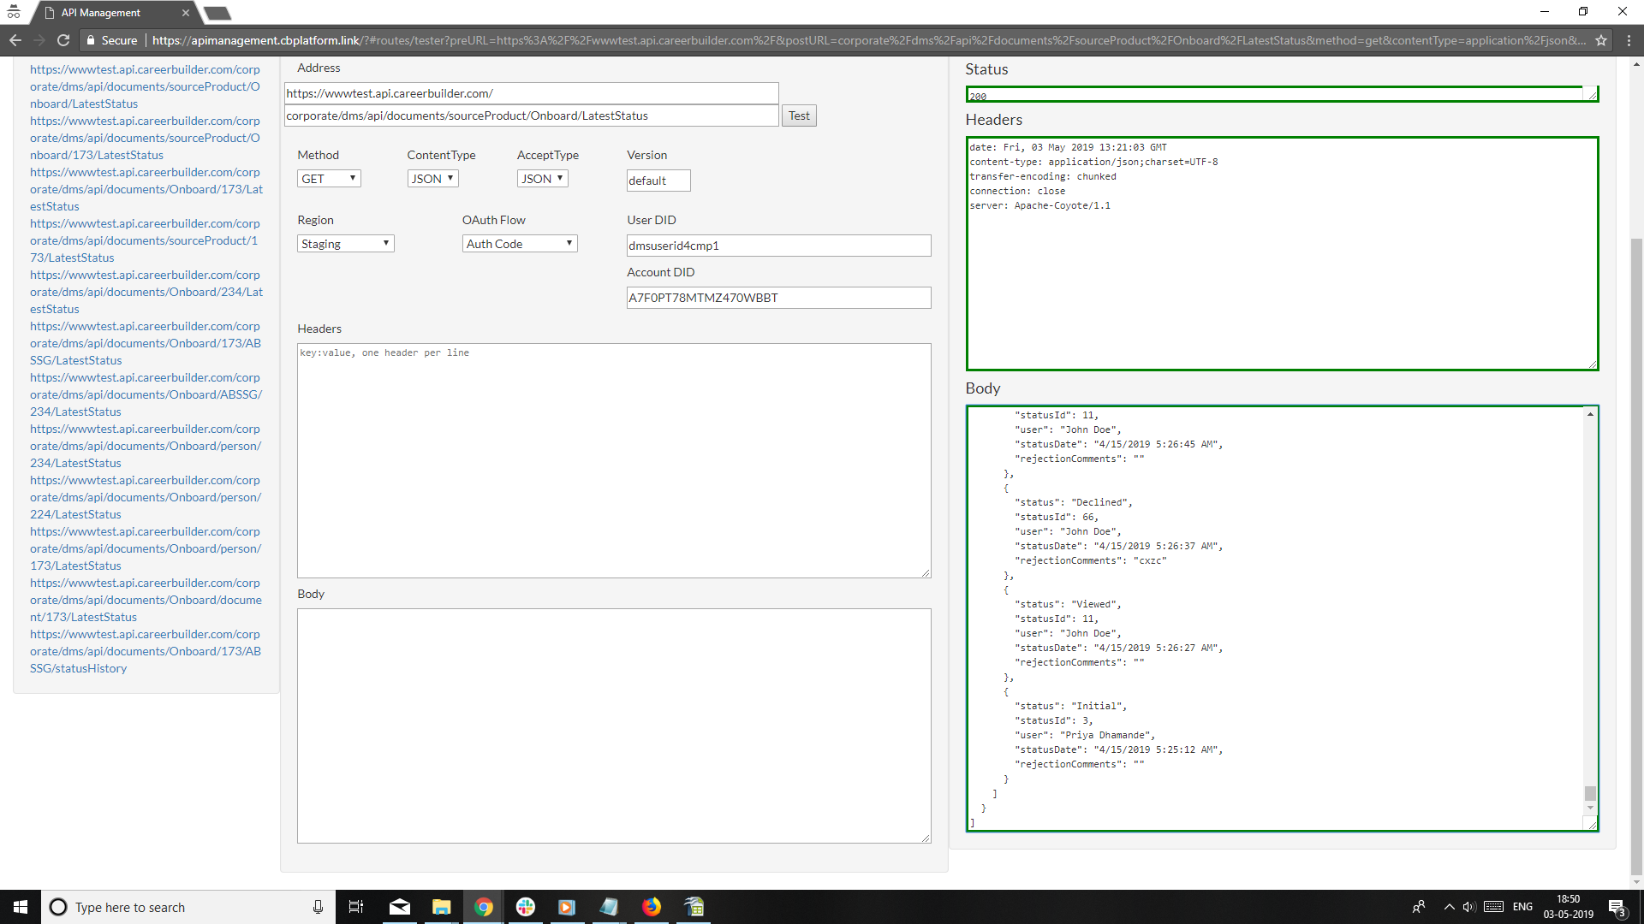Open the Windows Start menu

[21, 907]
